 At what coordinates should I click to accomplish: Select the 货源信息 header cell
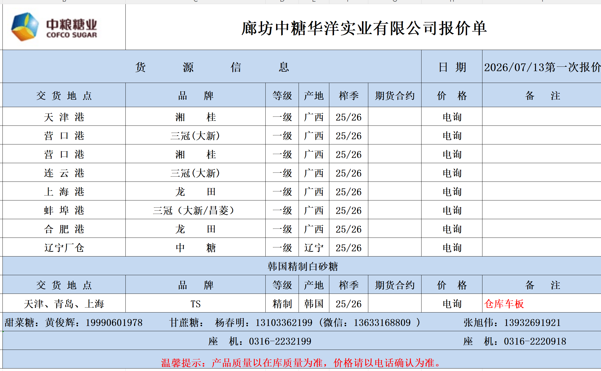[212, 67]
